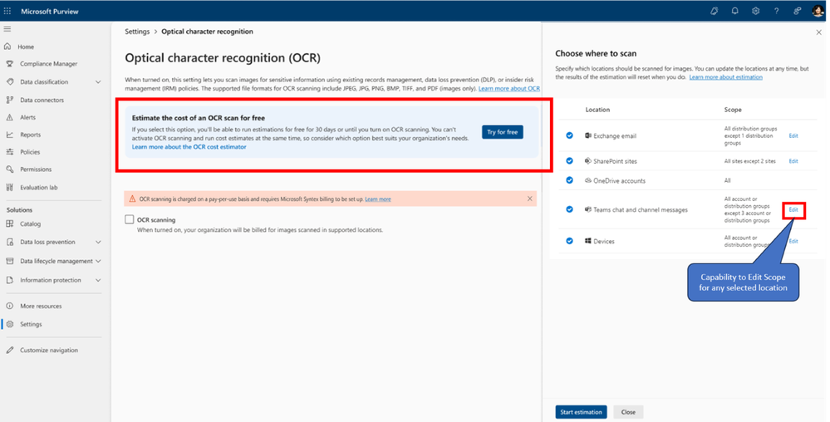
Task: Open Learn more about estimation link
Action: point(725,76)
